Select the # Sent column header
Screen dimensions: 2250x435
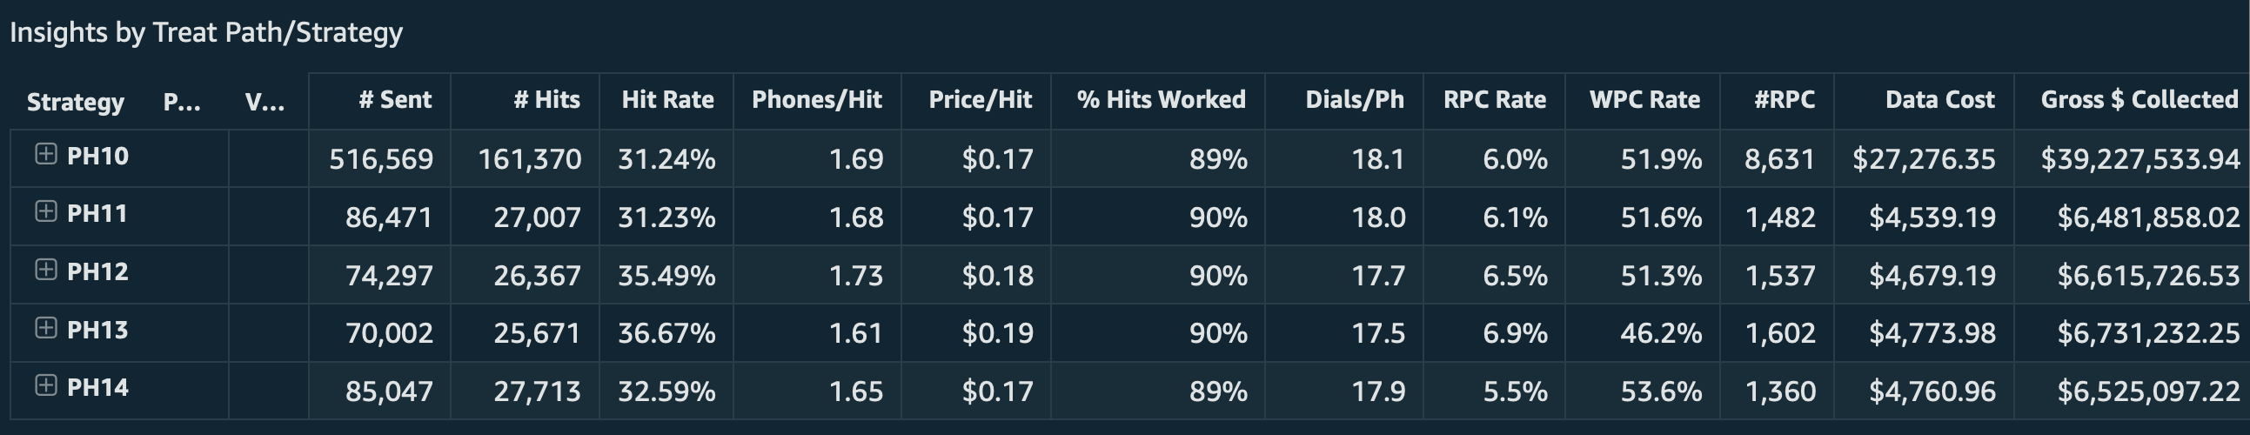tap(395, 99)
